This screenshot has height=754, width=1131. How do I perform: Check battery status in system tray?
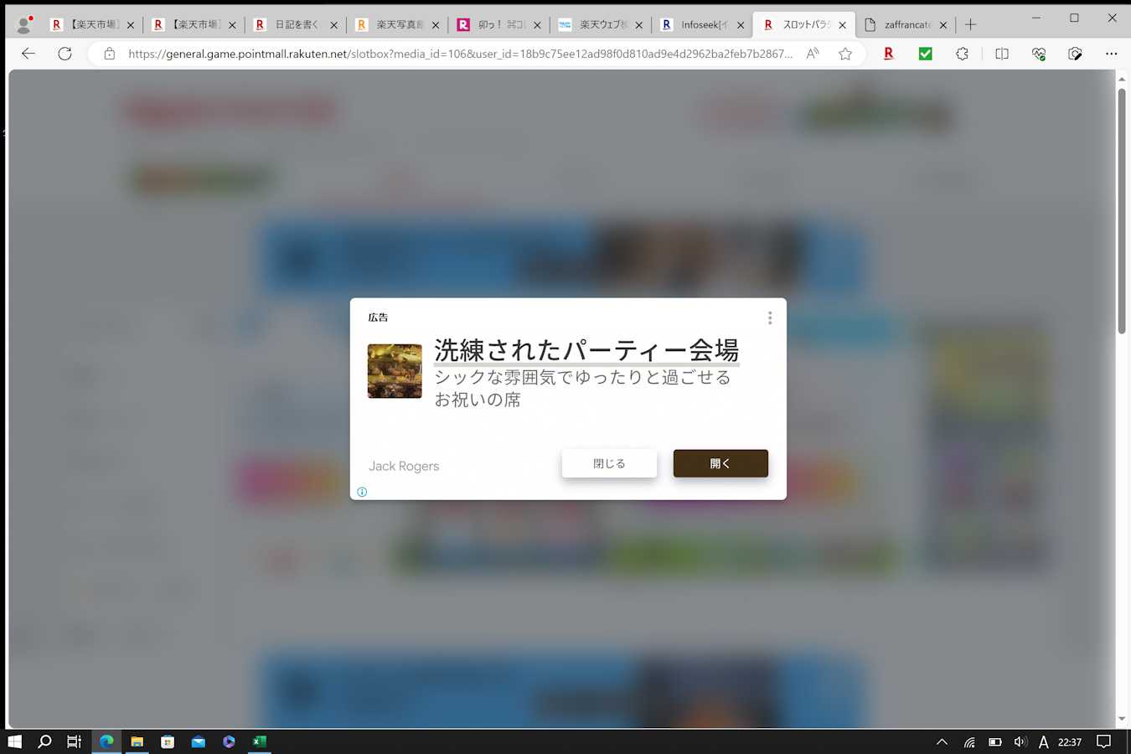(x=994, y=741)
